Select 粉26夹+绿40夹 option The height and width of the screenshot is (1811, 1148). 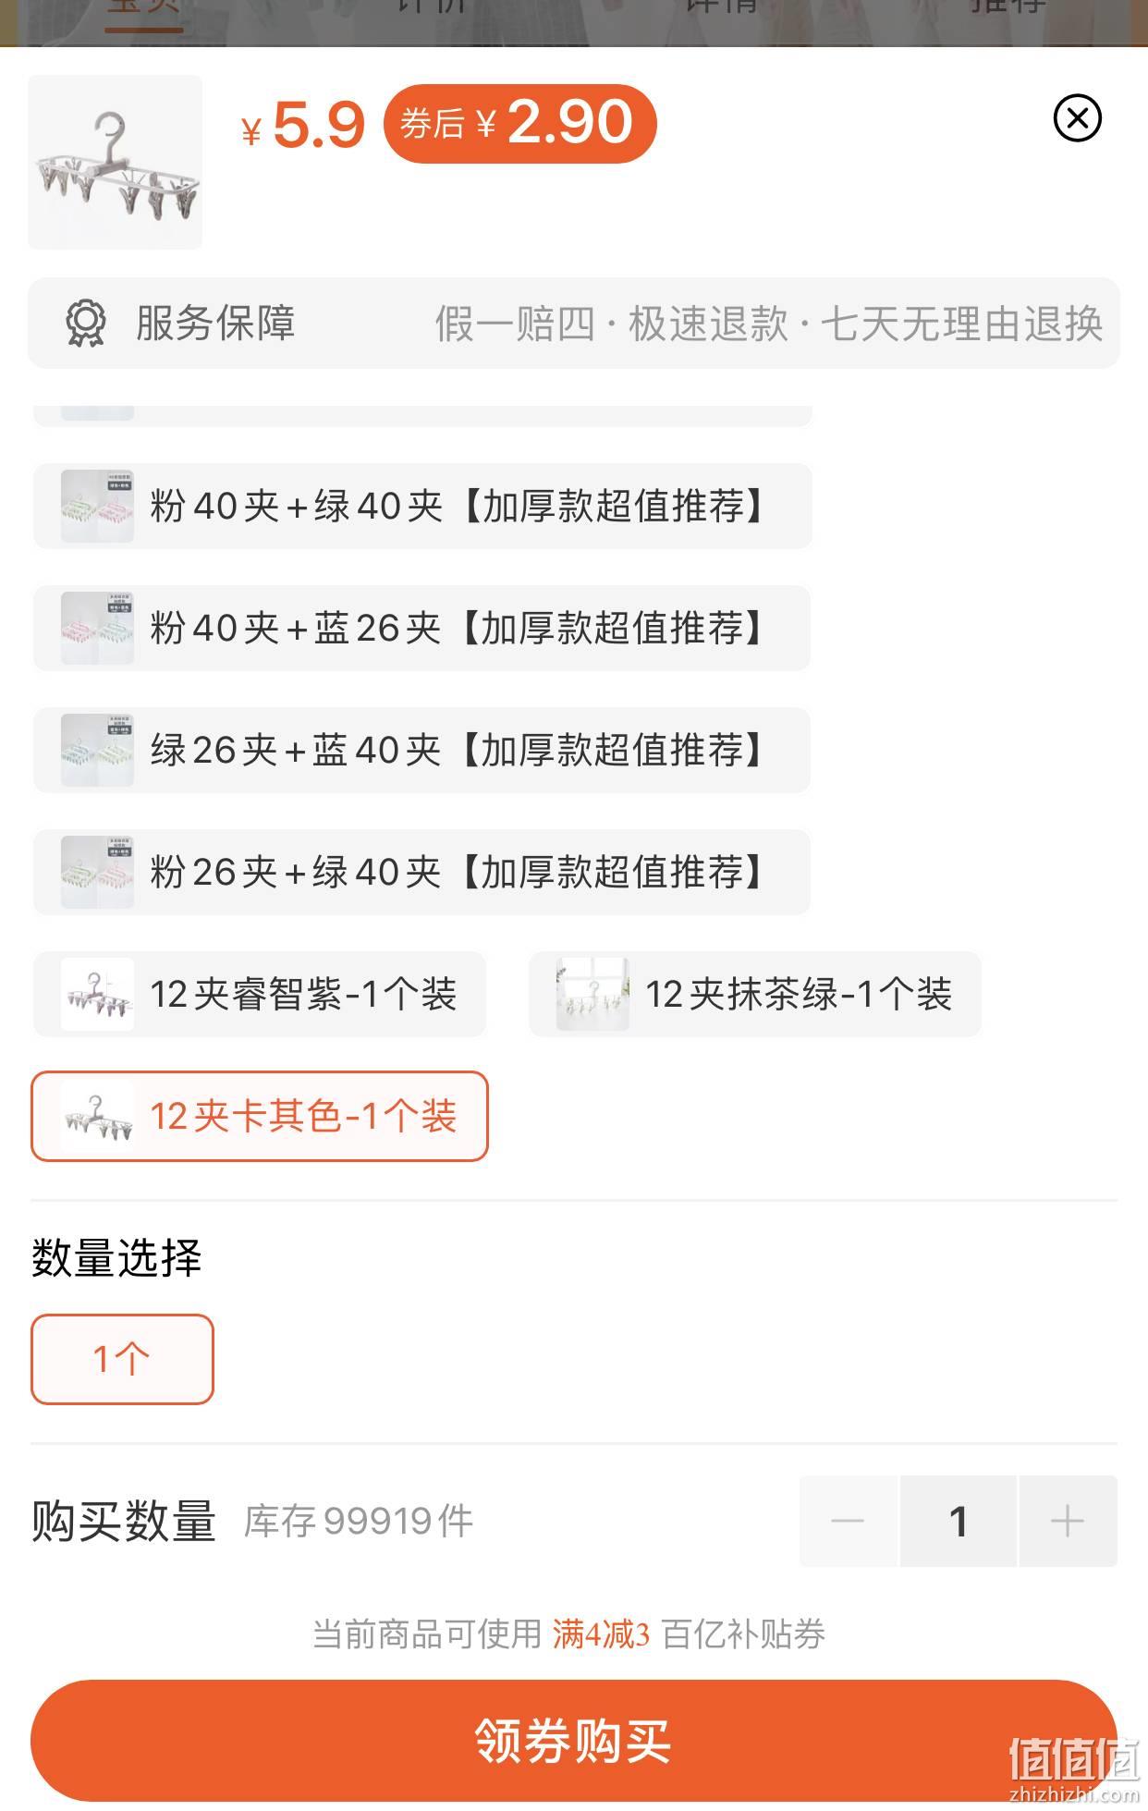(x=421, y=872)
